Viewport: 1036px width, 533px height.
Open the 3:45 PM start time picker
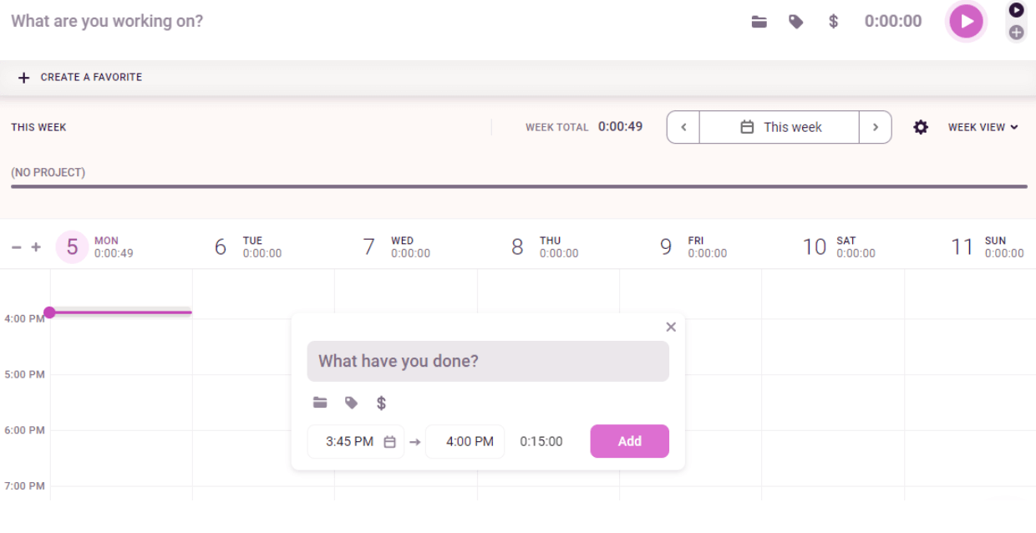click(x=350, y=441)
